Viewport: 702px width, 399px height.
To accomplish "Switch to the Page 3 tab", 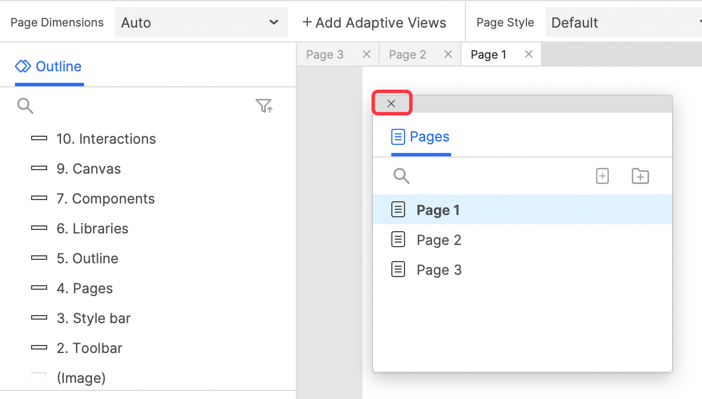I will [x=325, y=55].
